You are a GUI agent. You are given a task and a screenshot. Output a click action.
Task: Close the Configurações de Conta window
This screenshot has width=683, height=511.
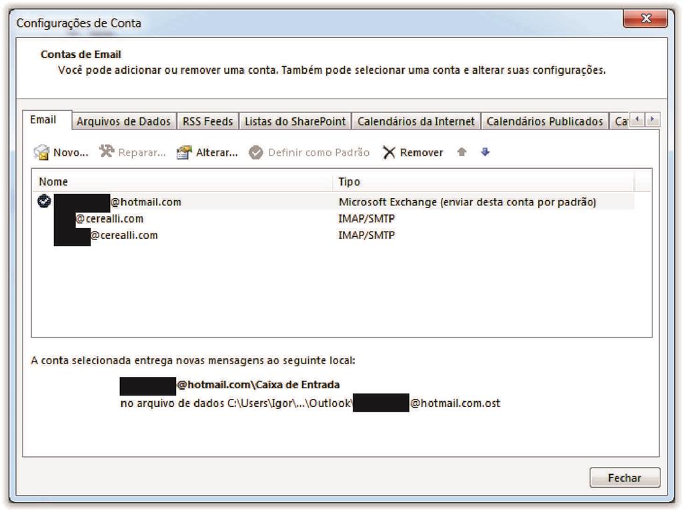click(646, 19)
